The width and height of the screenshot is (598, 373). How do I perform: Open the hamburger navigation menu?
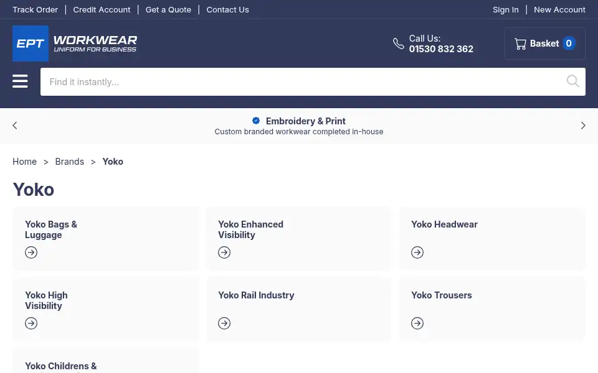click(x=20, y=81)
